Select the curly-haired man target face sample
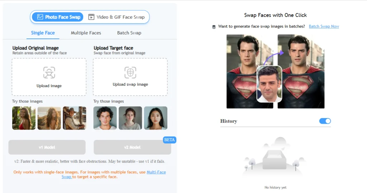The height and width of the screenshot is (193, 367). [105, 118]
